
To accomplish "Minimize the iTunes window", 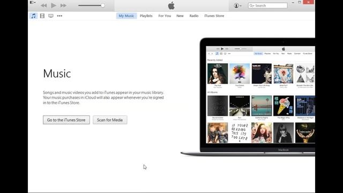I will 293,2.
